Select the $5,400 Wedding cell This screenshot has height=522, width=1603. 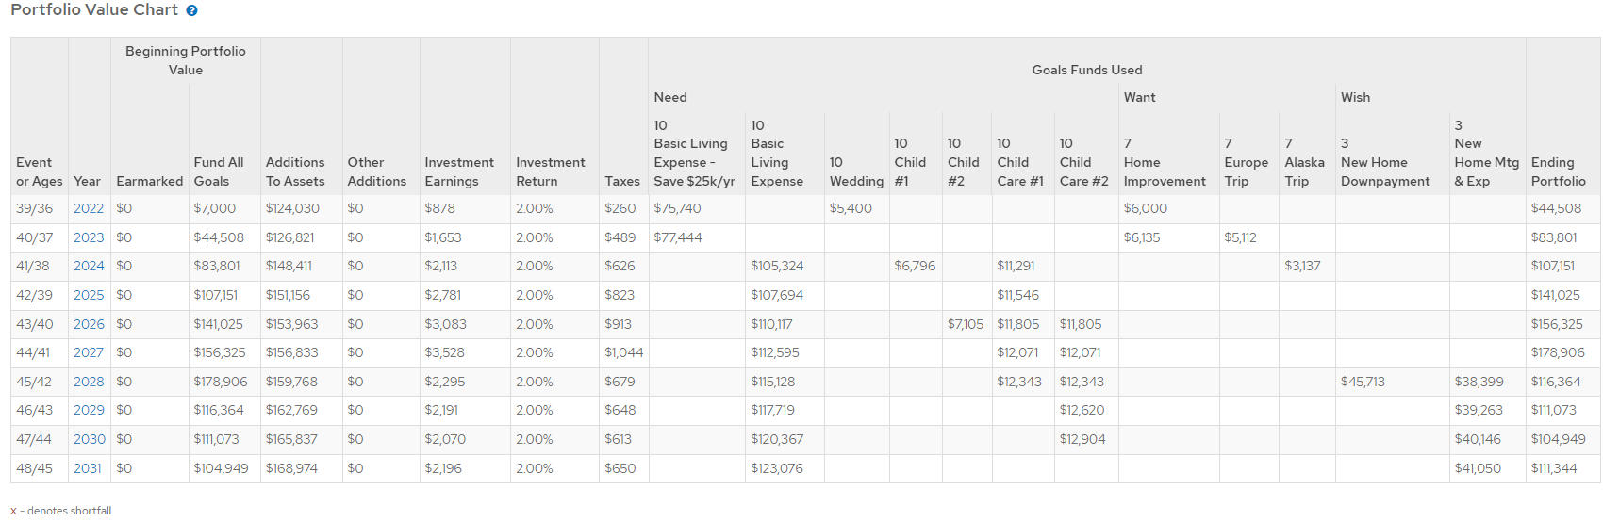click(x=850, y=208)
